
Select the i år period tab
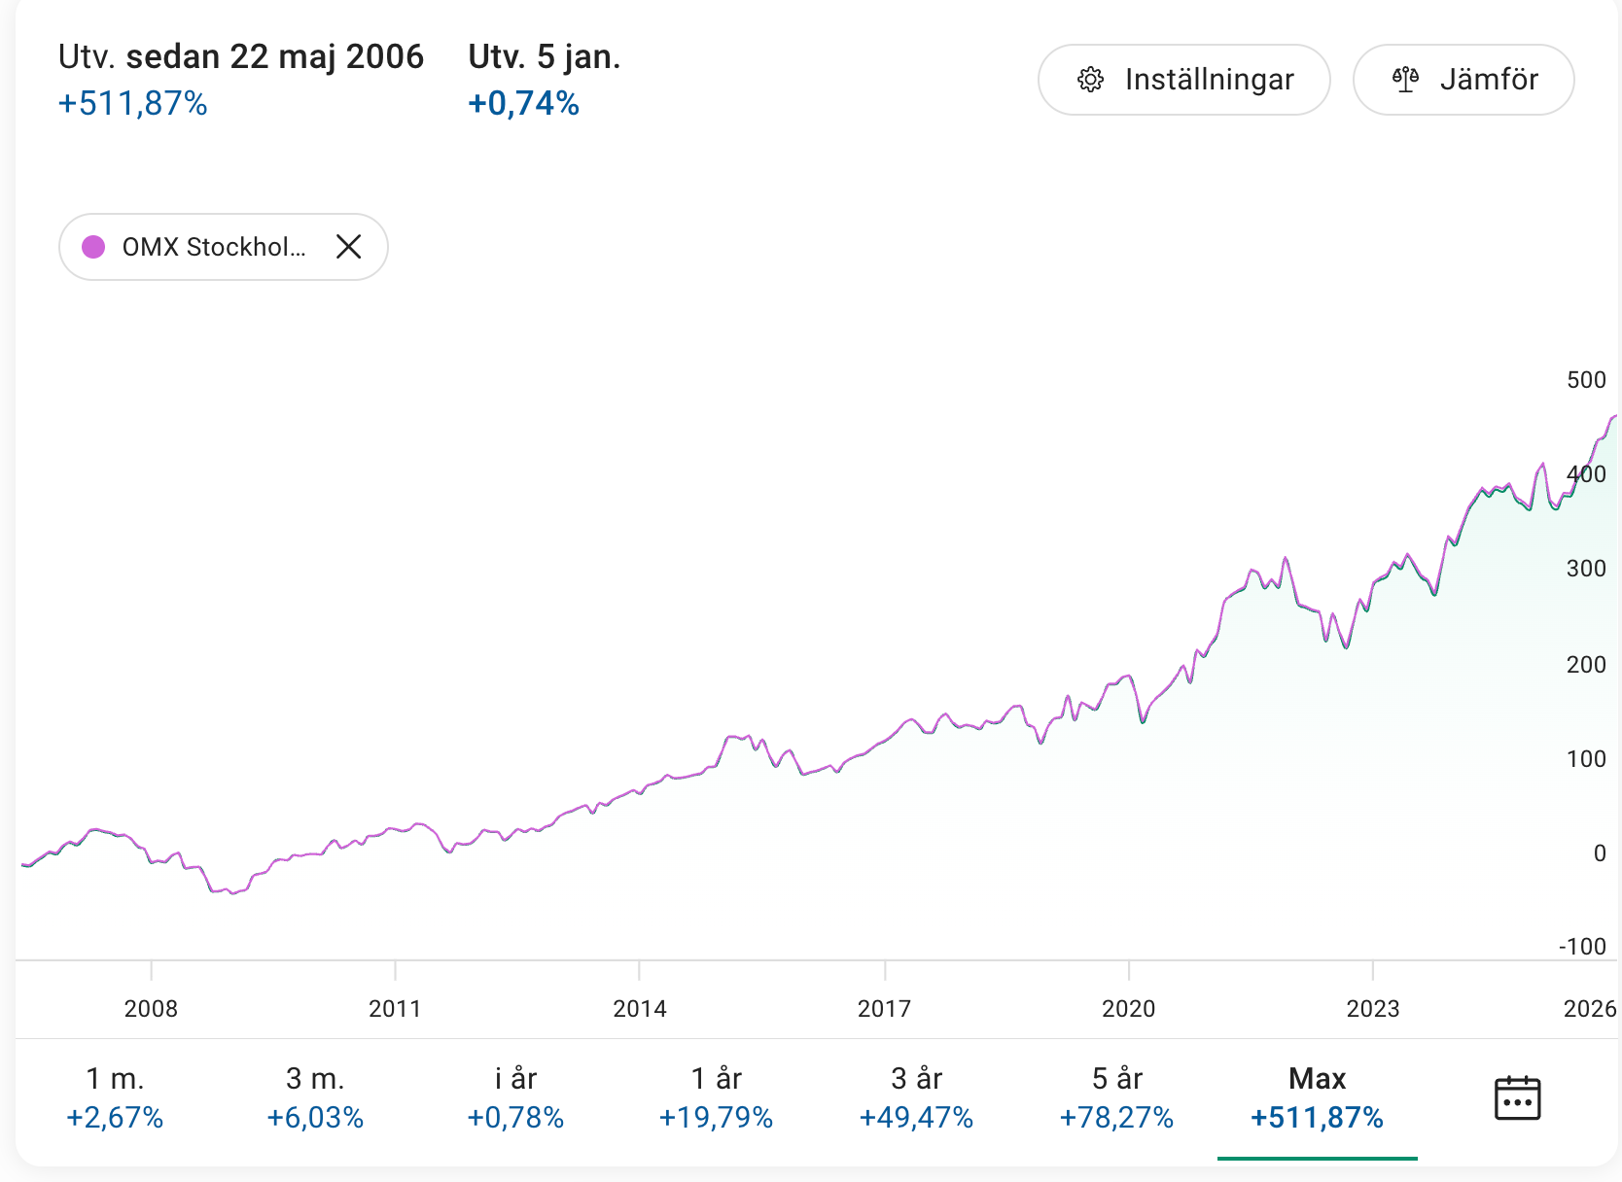[x=515, y=1097]
